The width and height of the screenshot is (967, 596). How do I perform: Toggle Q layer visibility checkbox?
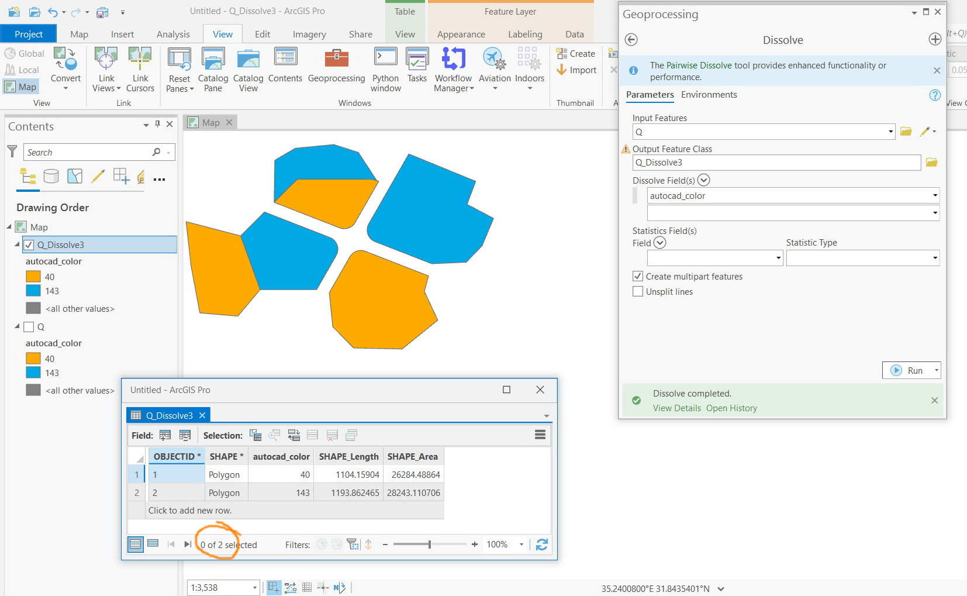pyautogui.click(x=29, y=327)
